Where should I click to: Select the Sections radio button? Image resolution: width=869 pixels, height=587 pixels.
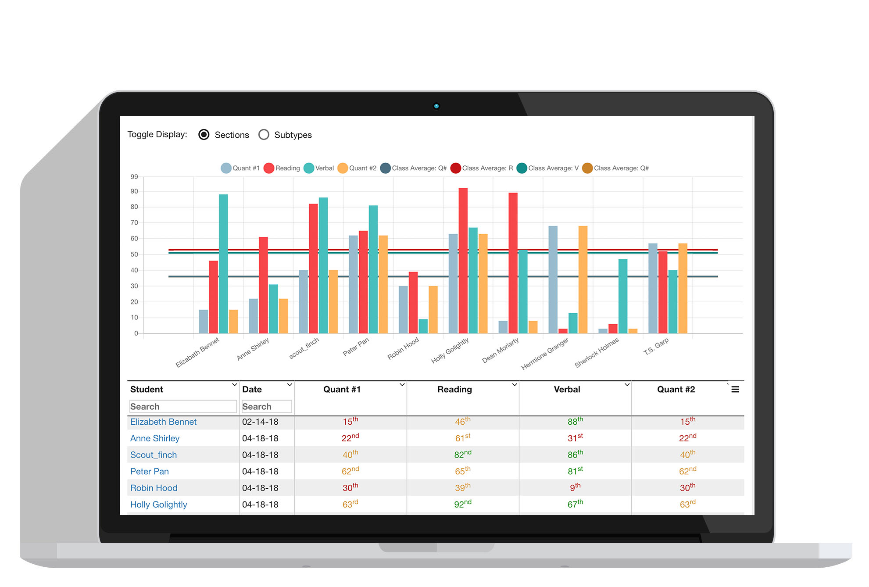tap(204, 135)
